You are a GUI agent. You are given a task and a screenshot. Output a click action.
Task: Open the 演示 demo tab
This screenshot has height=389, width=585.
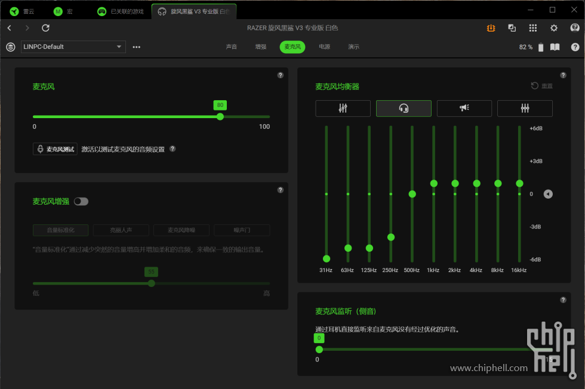point(353,47)
